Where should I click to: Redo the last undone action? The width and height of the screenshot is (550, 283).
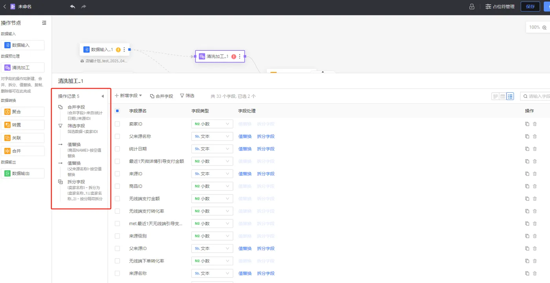(x=84, y=7)
